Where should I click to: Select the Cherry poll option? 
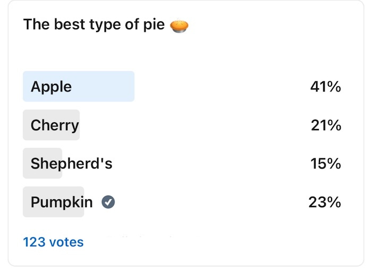point(182,125)
